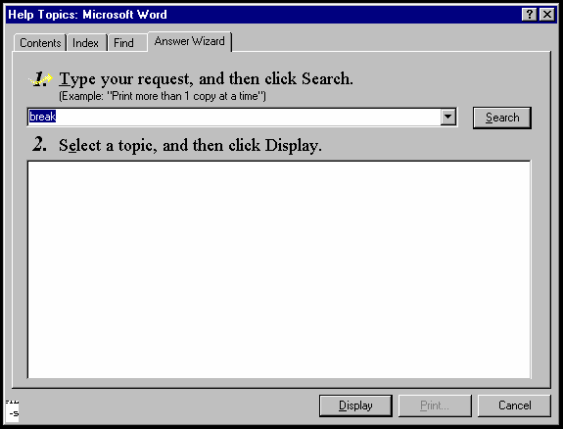563x429 pixels.
Task: Click the grayed-out Print button
Action: [435, 405]
